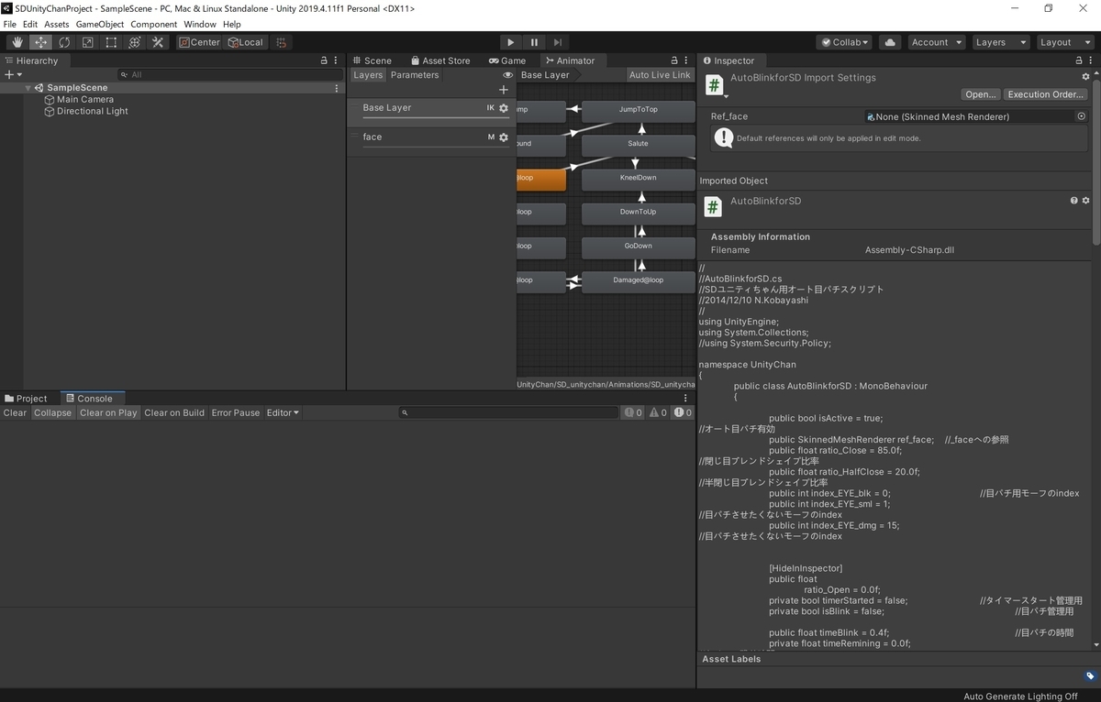The width and height of the screenshot is (1101, 702).
Task: Select the Rotate tool
Action: [64, 42]
